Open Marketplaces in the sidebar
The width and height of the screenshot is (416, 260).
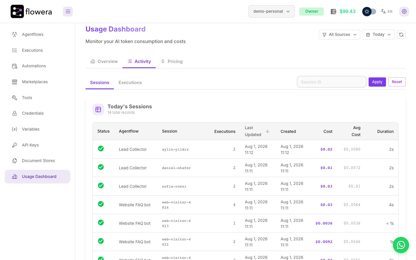tap(37, 82)
